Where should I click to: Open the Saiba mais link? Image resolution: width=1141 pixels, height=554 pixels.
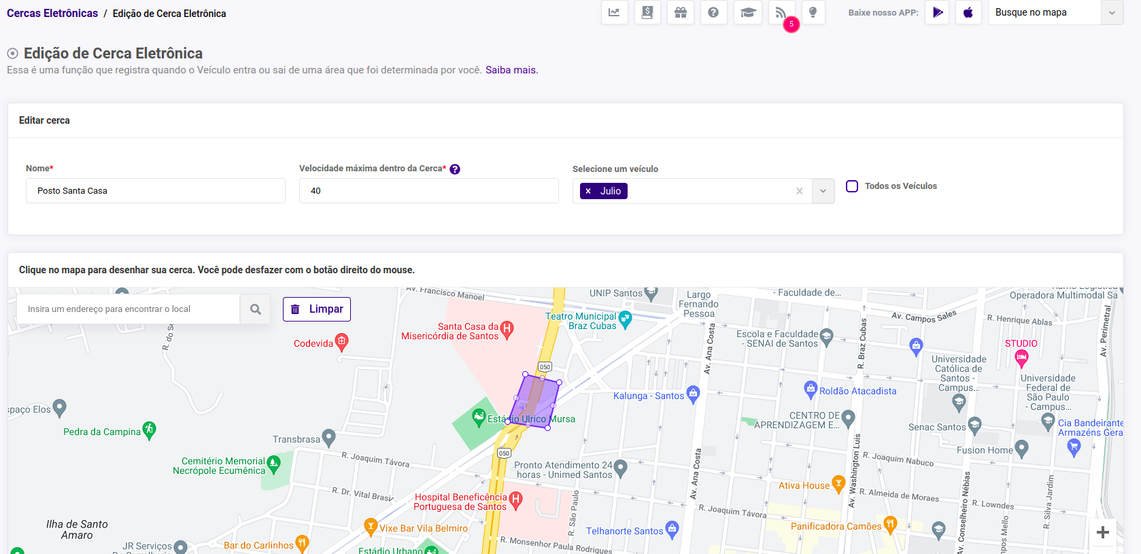tap(511, 70)
